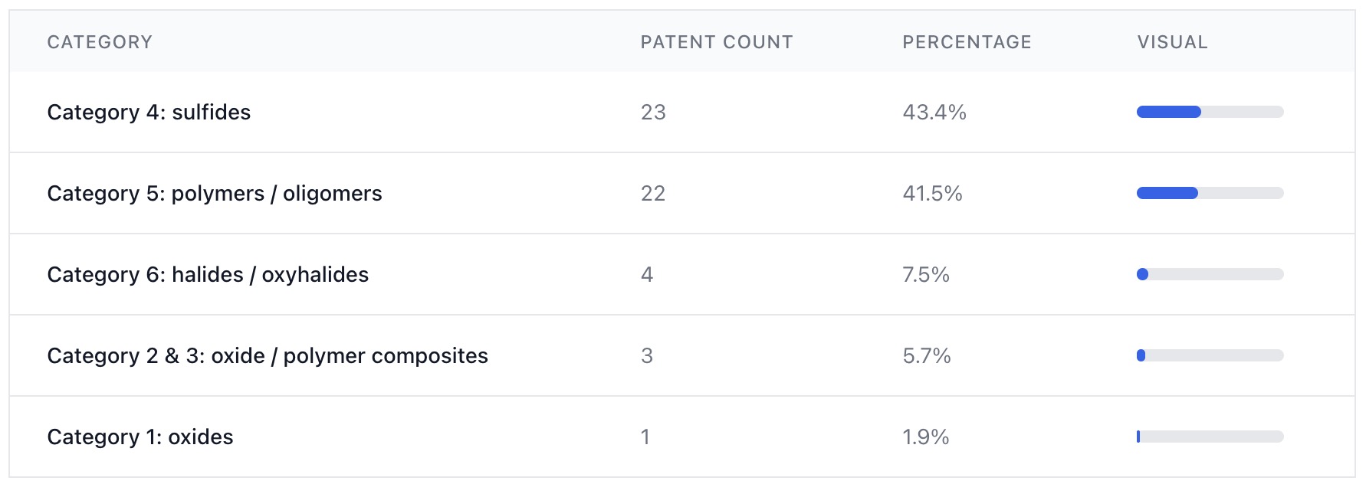The height and width of the screenshot is (484, 1366).
Task: Click the 1.9% percentage value
Action: pos(926,437)
